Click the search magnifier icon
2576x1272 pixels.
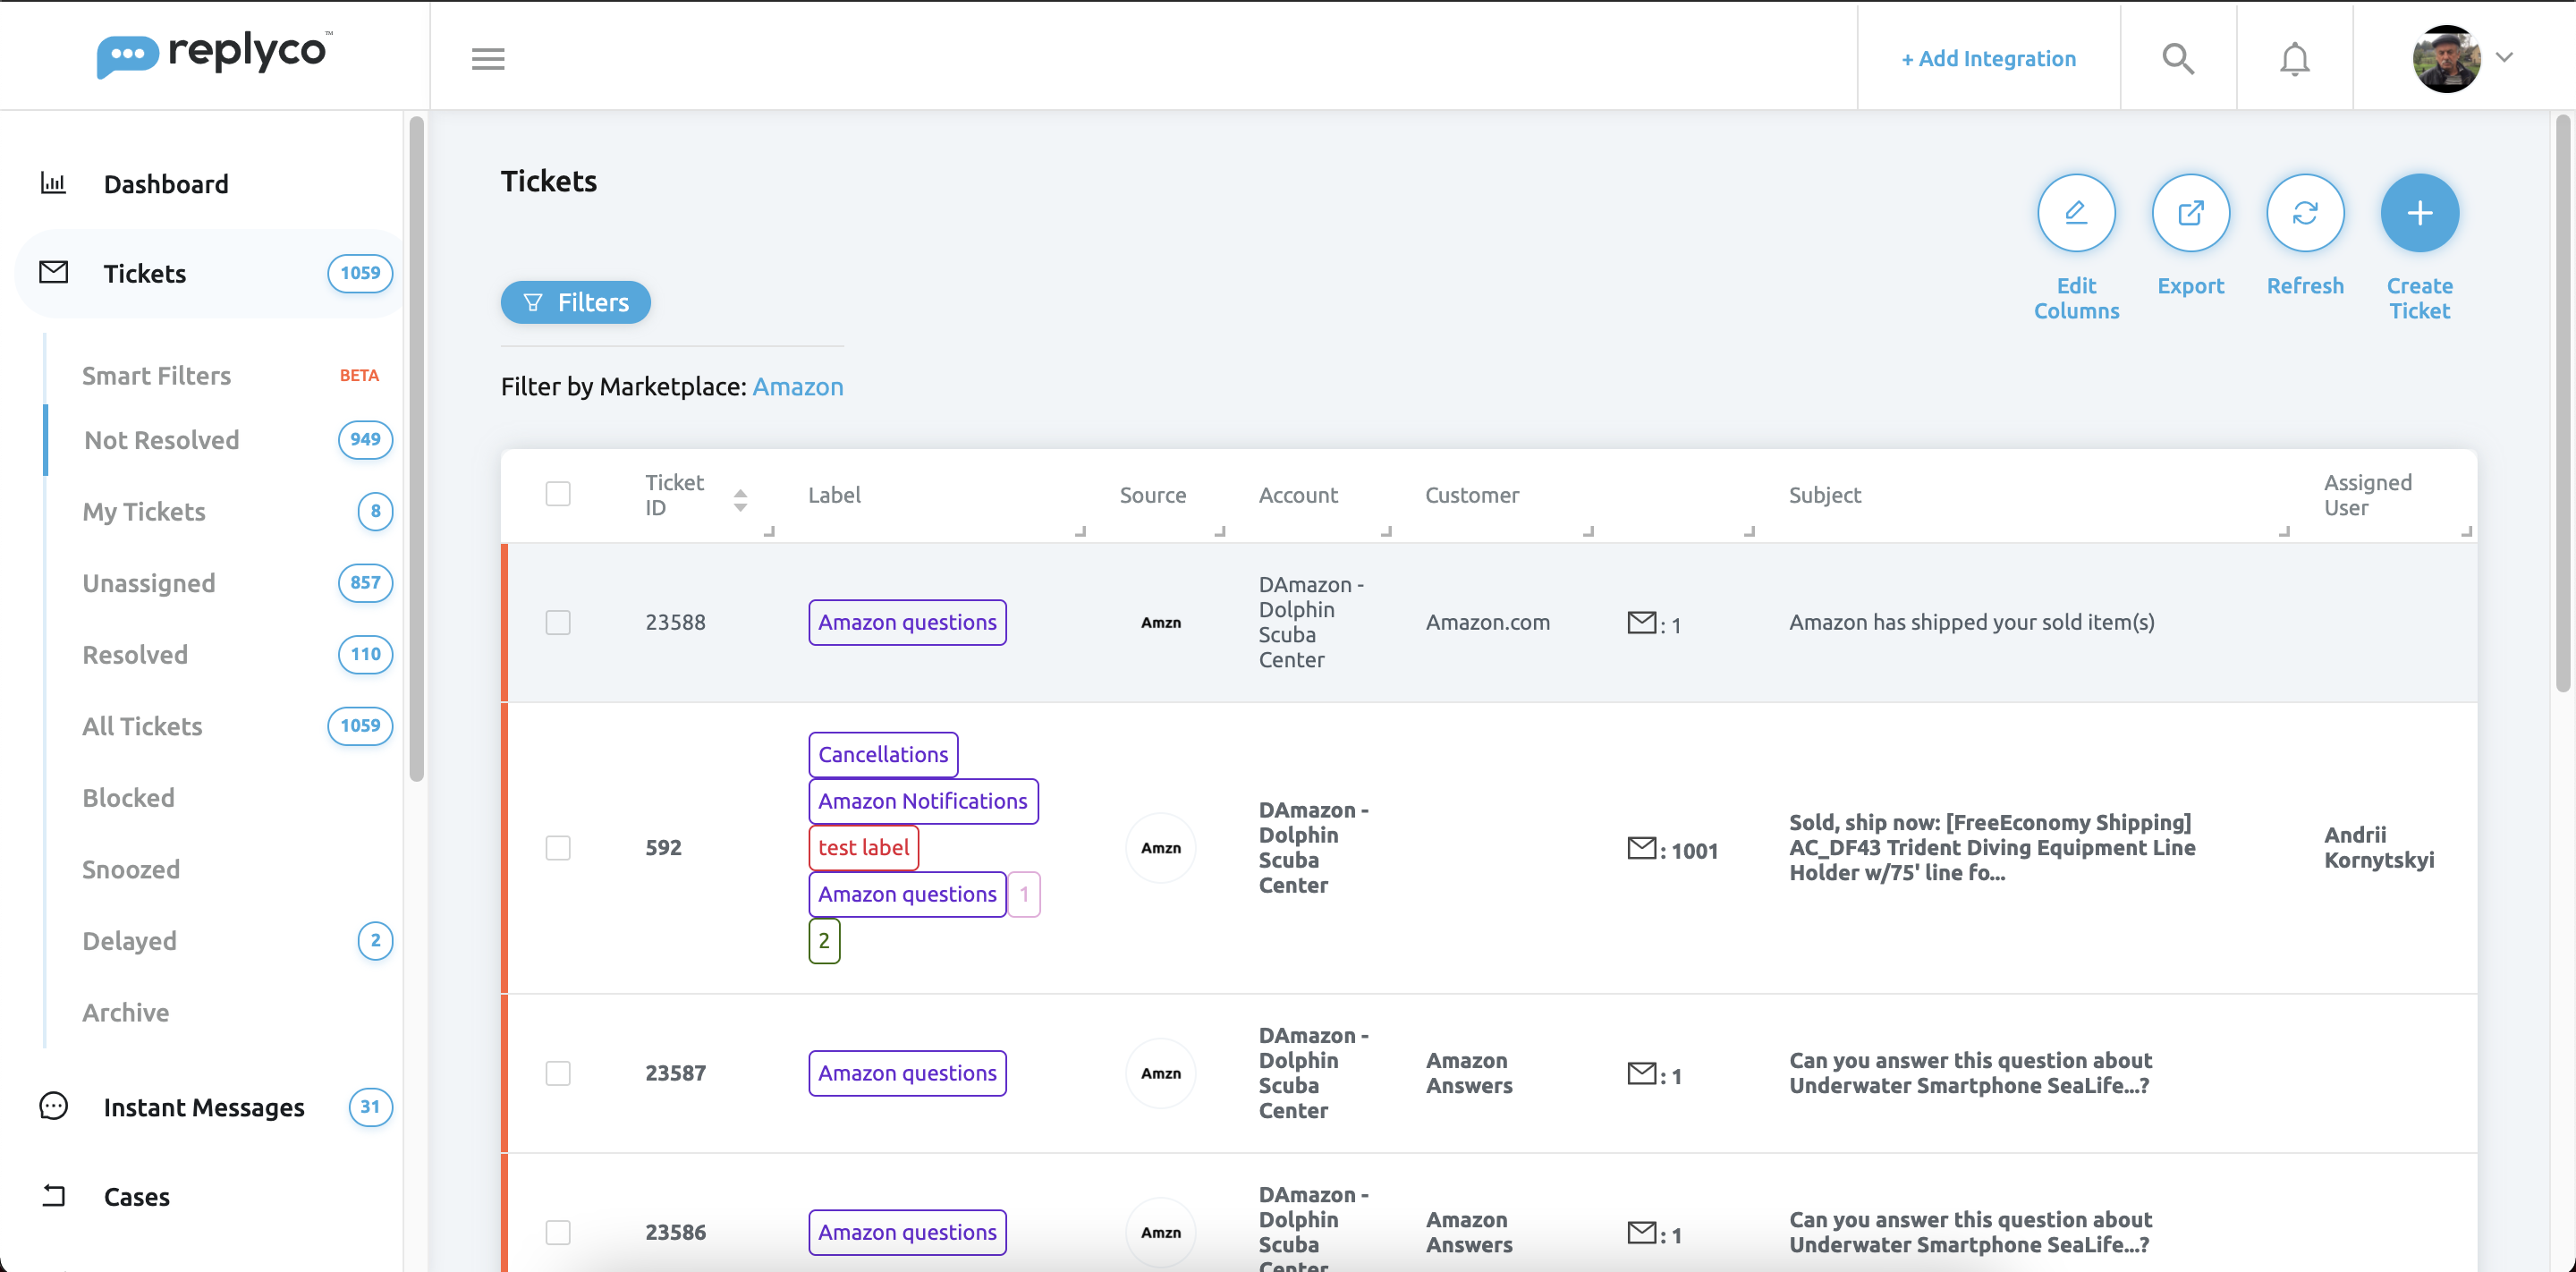2177,59
